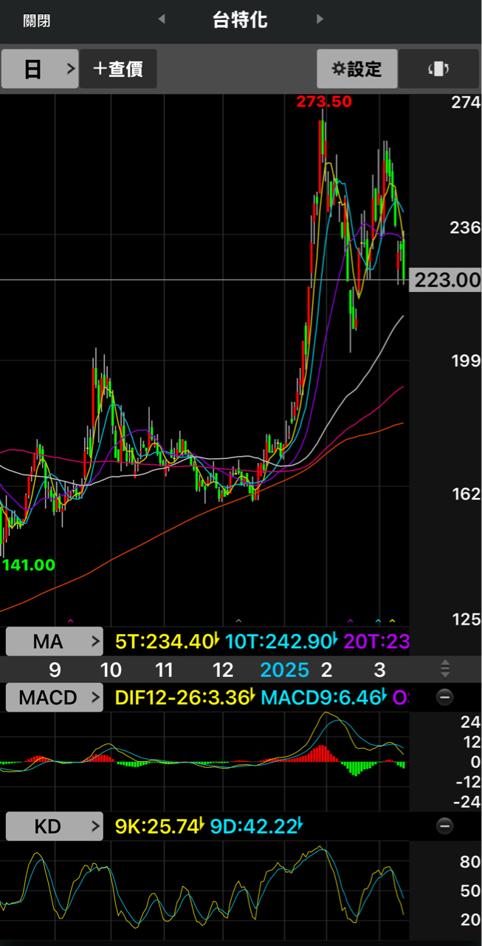The height and width of the screenshot is (946, 482).
Task: Tap the +查價 price lookup button
Action: click(x=118, y=69)
